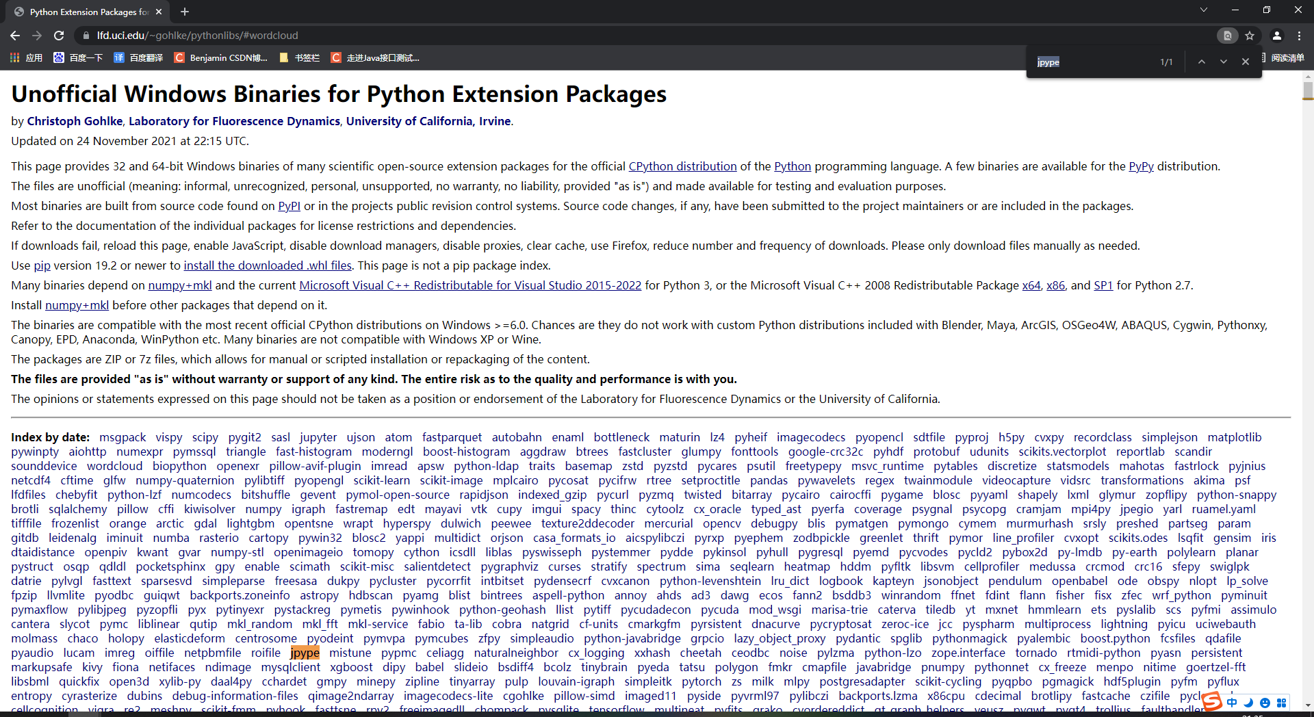Jump to next match in the find bar

(1223, 62)
